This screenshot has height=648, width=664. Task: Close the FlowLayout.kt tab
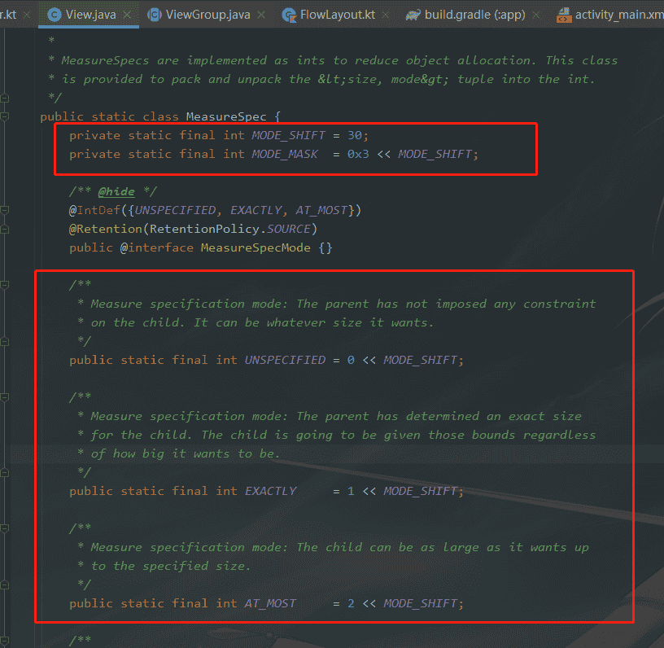tap(386, 15)
